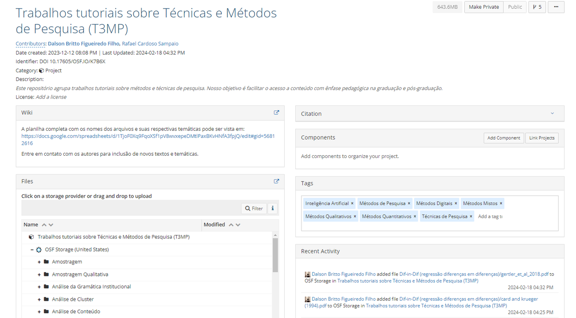The image size is (576, 318).
Task: Remove the Métodos Digitais tag
Action: 456,204
